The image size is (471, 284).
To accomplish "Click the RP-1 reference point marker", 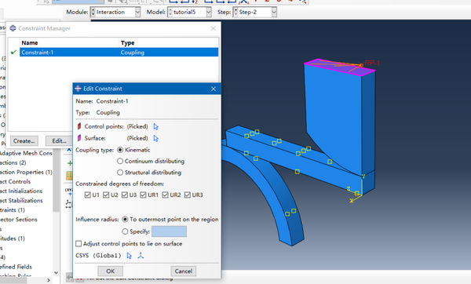I will [x=361, y=64].
